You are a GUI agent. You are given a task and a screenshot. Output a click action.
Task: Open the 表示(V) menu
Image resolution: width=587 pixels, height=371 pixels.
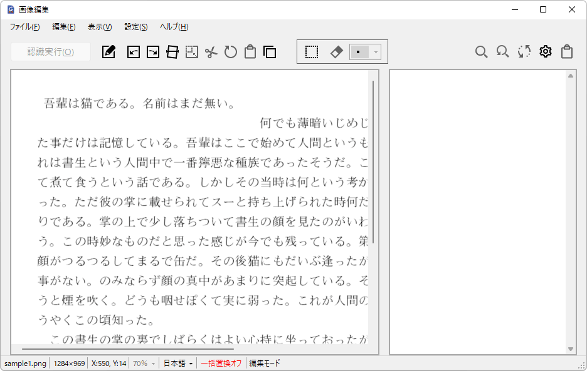(100, 27)
